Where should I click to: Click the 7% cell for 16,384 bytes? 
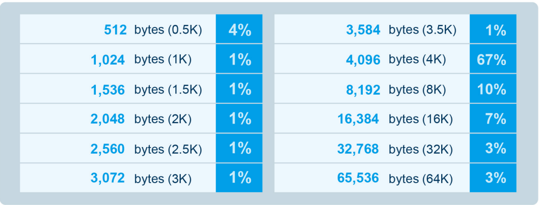[492, 119]
